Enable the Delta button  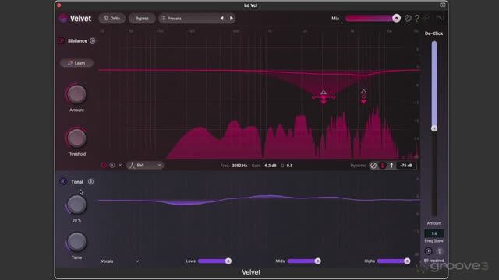point(111,19)
